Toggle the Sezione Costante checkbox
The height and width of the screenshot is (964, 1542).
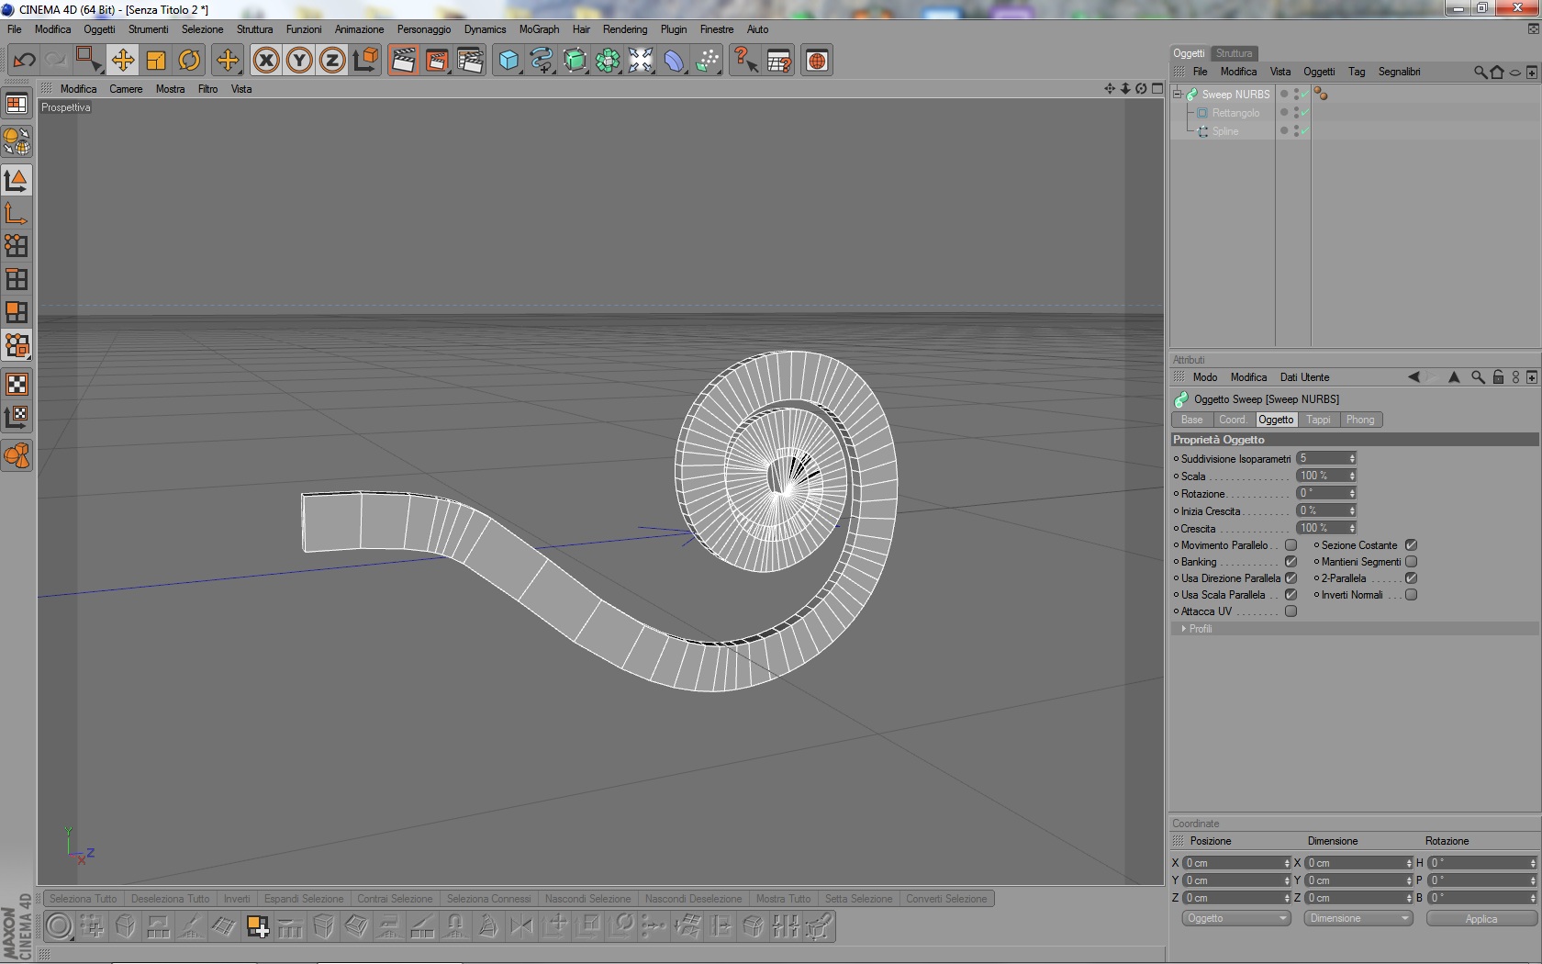[x=1411, y=545]
